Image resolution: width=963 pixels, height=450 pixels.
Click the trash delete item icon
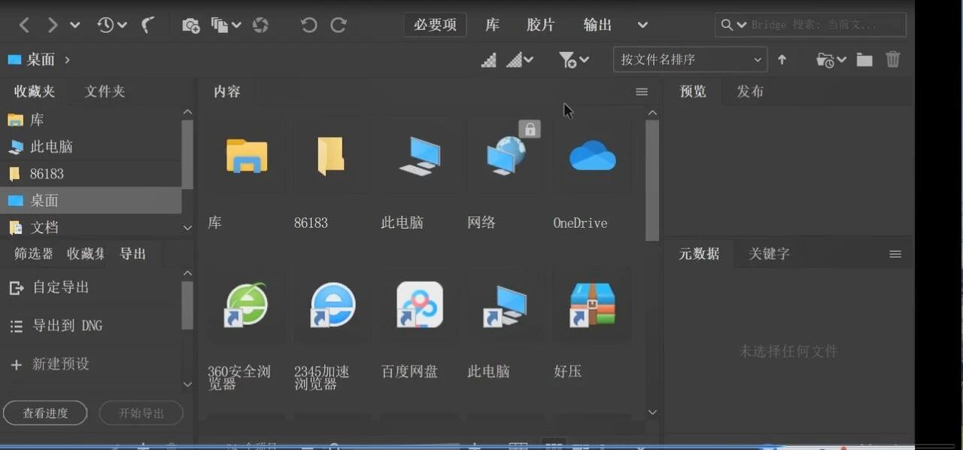(893, 59)
